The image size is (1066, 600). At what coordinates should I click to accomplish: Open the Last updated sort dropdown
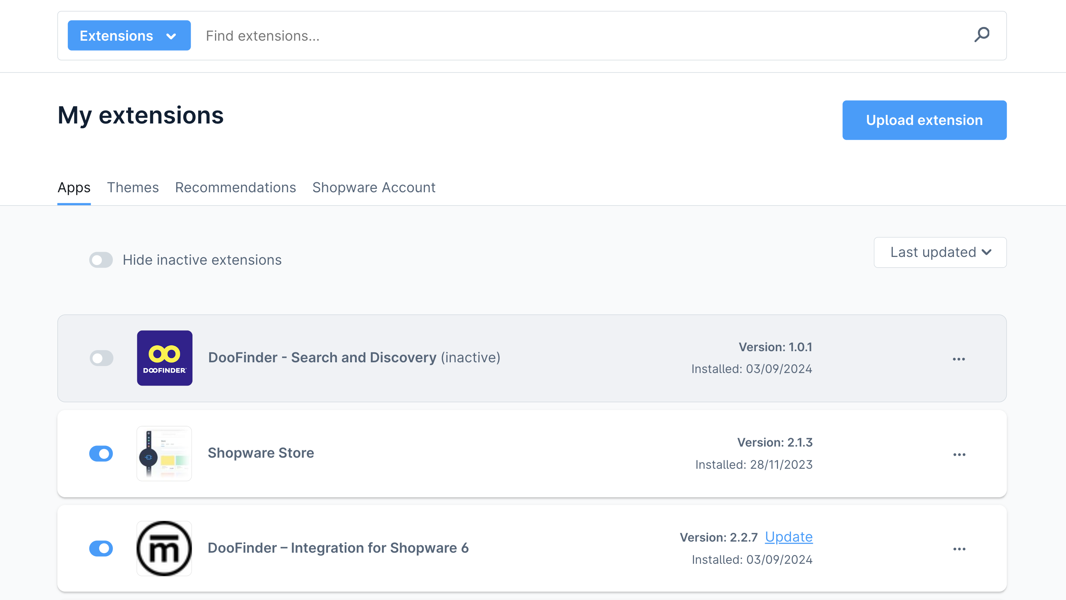click(x=940, y=252)
